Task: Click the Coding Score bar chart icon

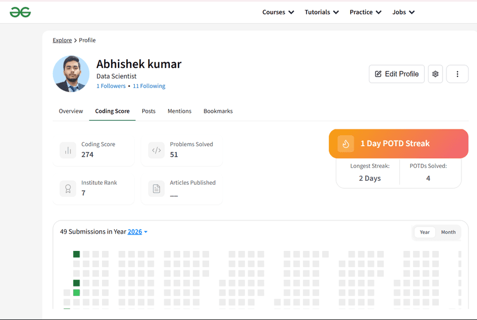Action: pyautogui.click(x=68, y=150)
